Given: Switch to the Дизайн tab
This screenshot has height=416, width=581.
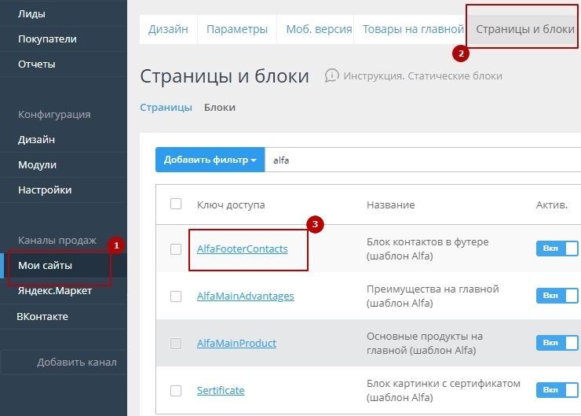Looking at the screenshot, I should point(168,30).
